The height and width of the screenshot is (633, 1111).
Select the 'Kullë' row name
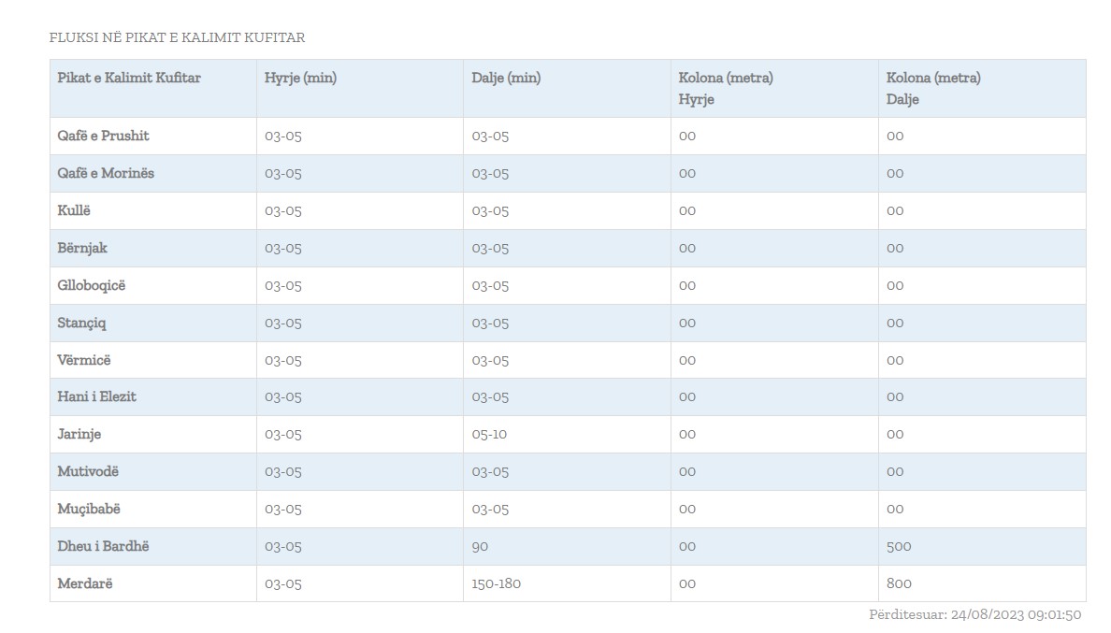pyautogui.click(x=74, y=211)
